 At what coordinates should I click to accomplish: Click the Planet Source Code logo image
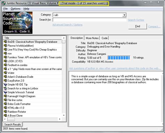click(x=17, y=23)
